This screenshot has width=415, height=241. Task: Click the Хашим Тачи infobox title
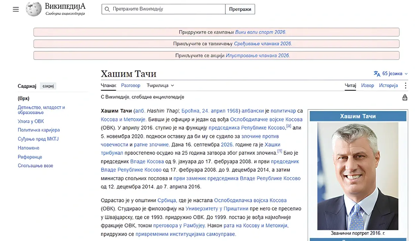pos(358,116)
